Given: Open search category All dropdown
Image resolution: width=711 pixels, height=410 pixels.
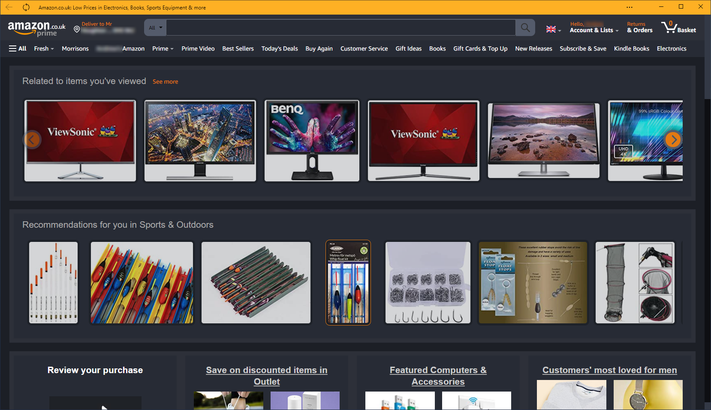Looking at the screenshot, I should [x=155, y=27].
